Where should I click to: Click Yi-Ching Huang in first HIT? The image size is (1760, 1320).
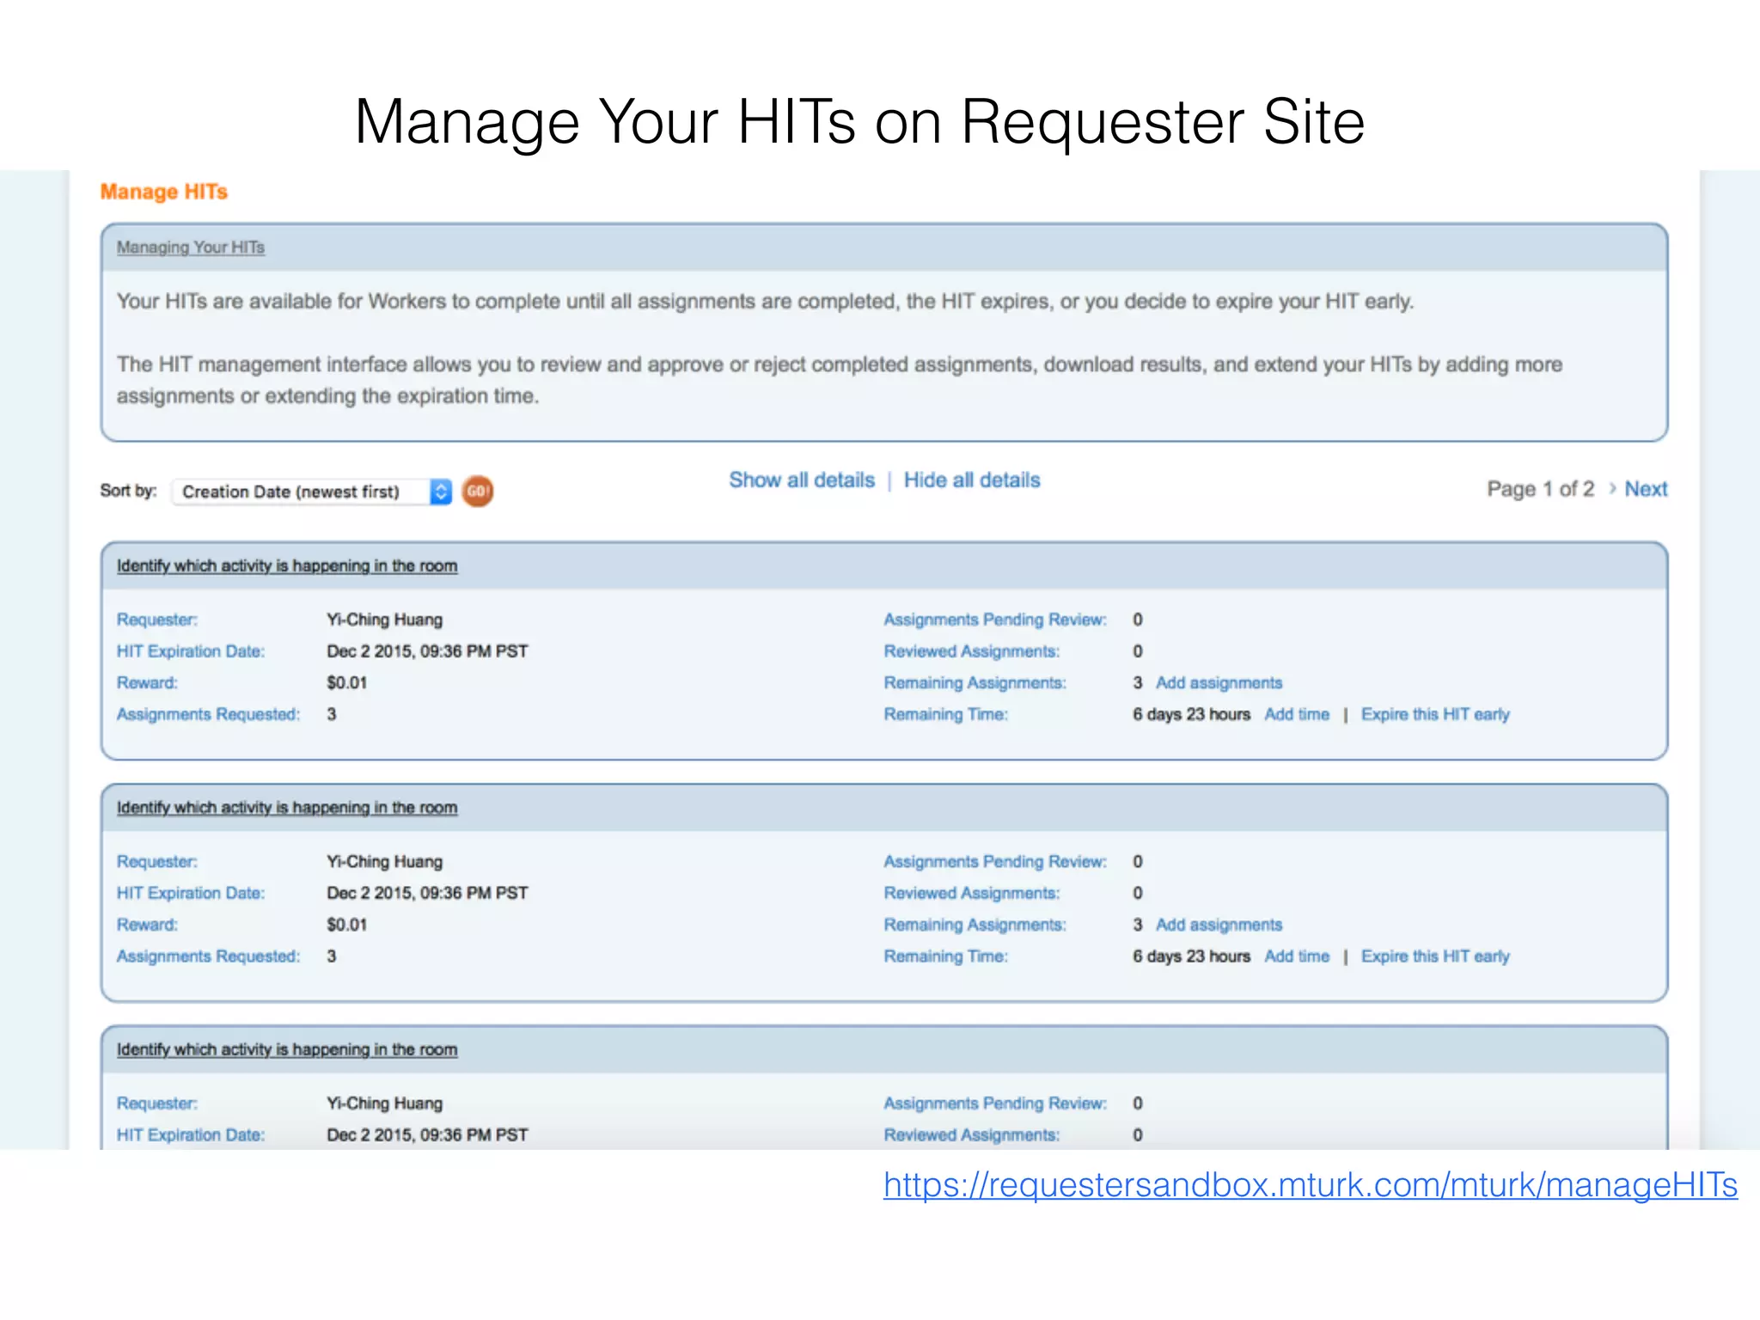[x=385, y=620]
